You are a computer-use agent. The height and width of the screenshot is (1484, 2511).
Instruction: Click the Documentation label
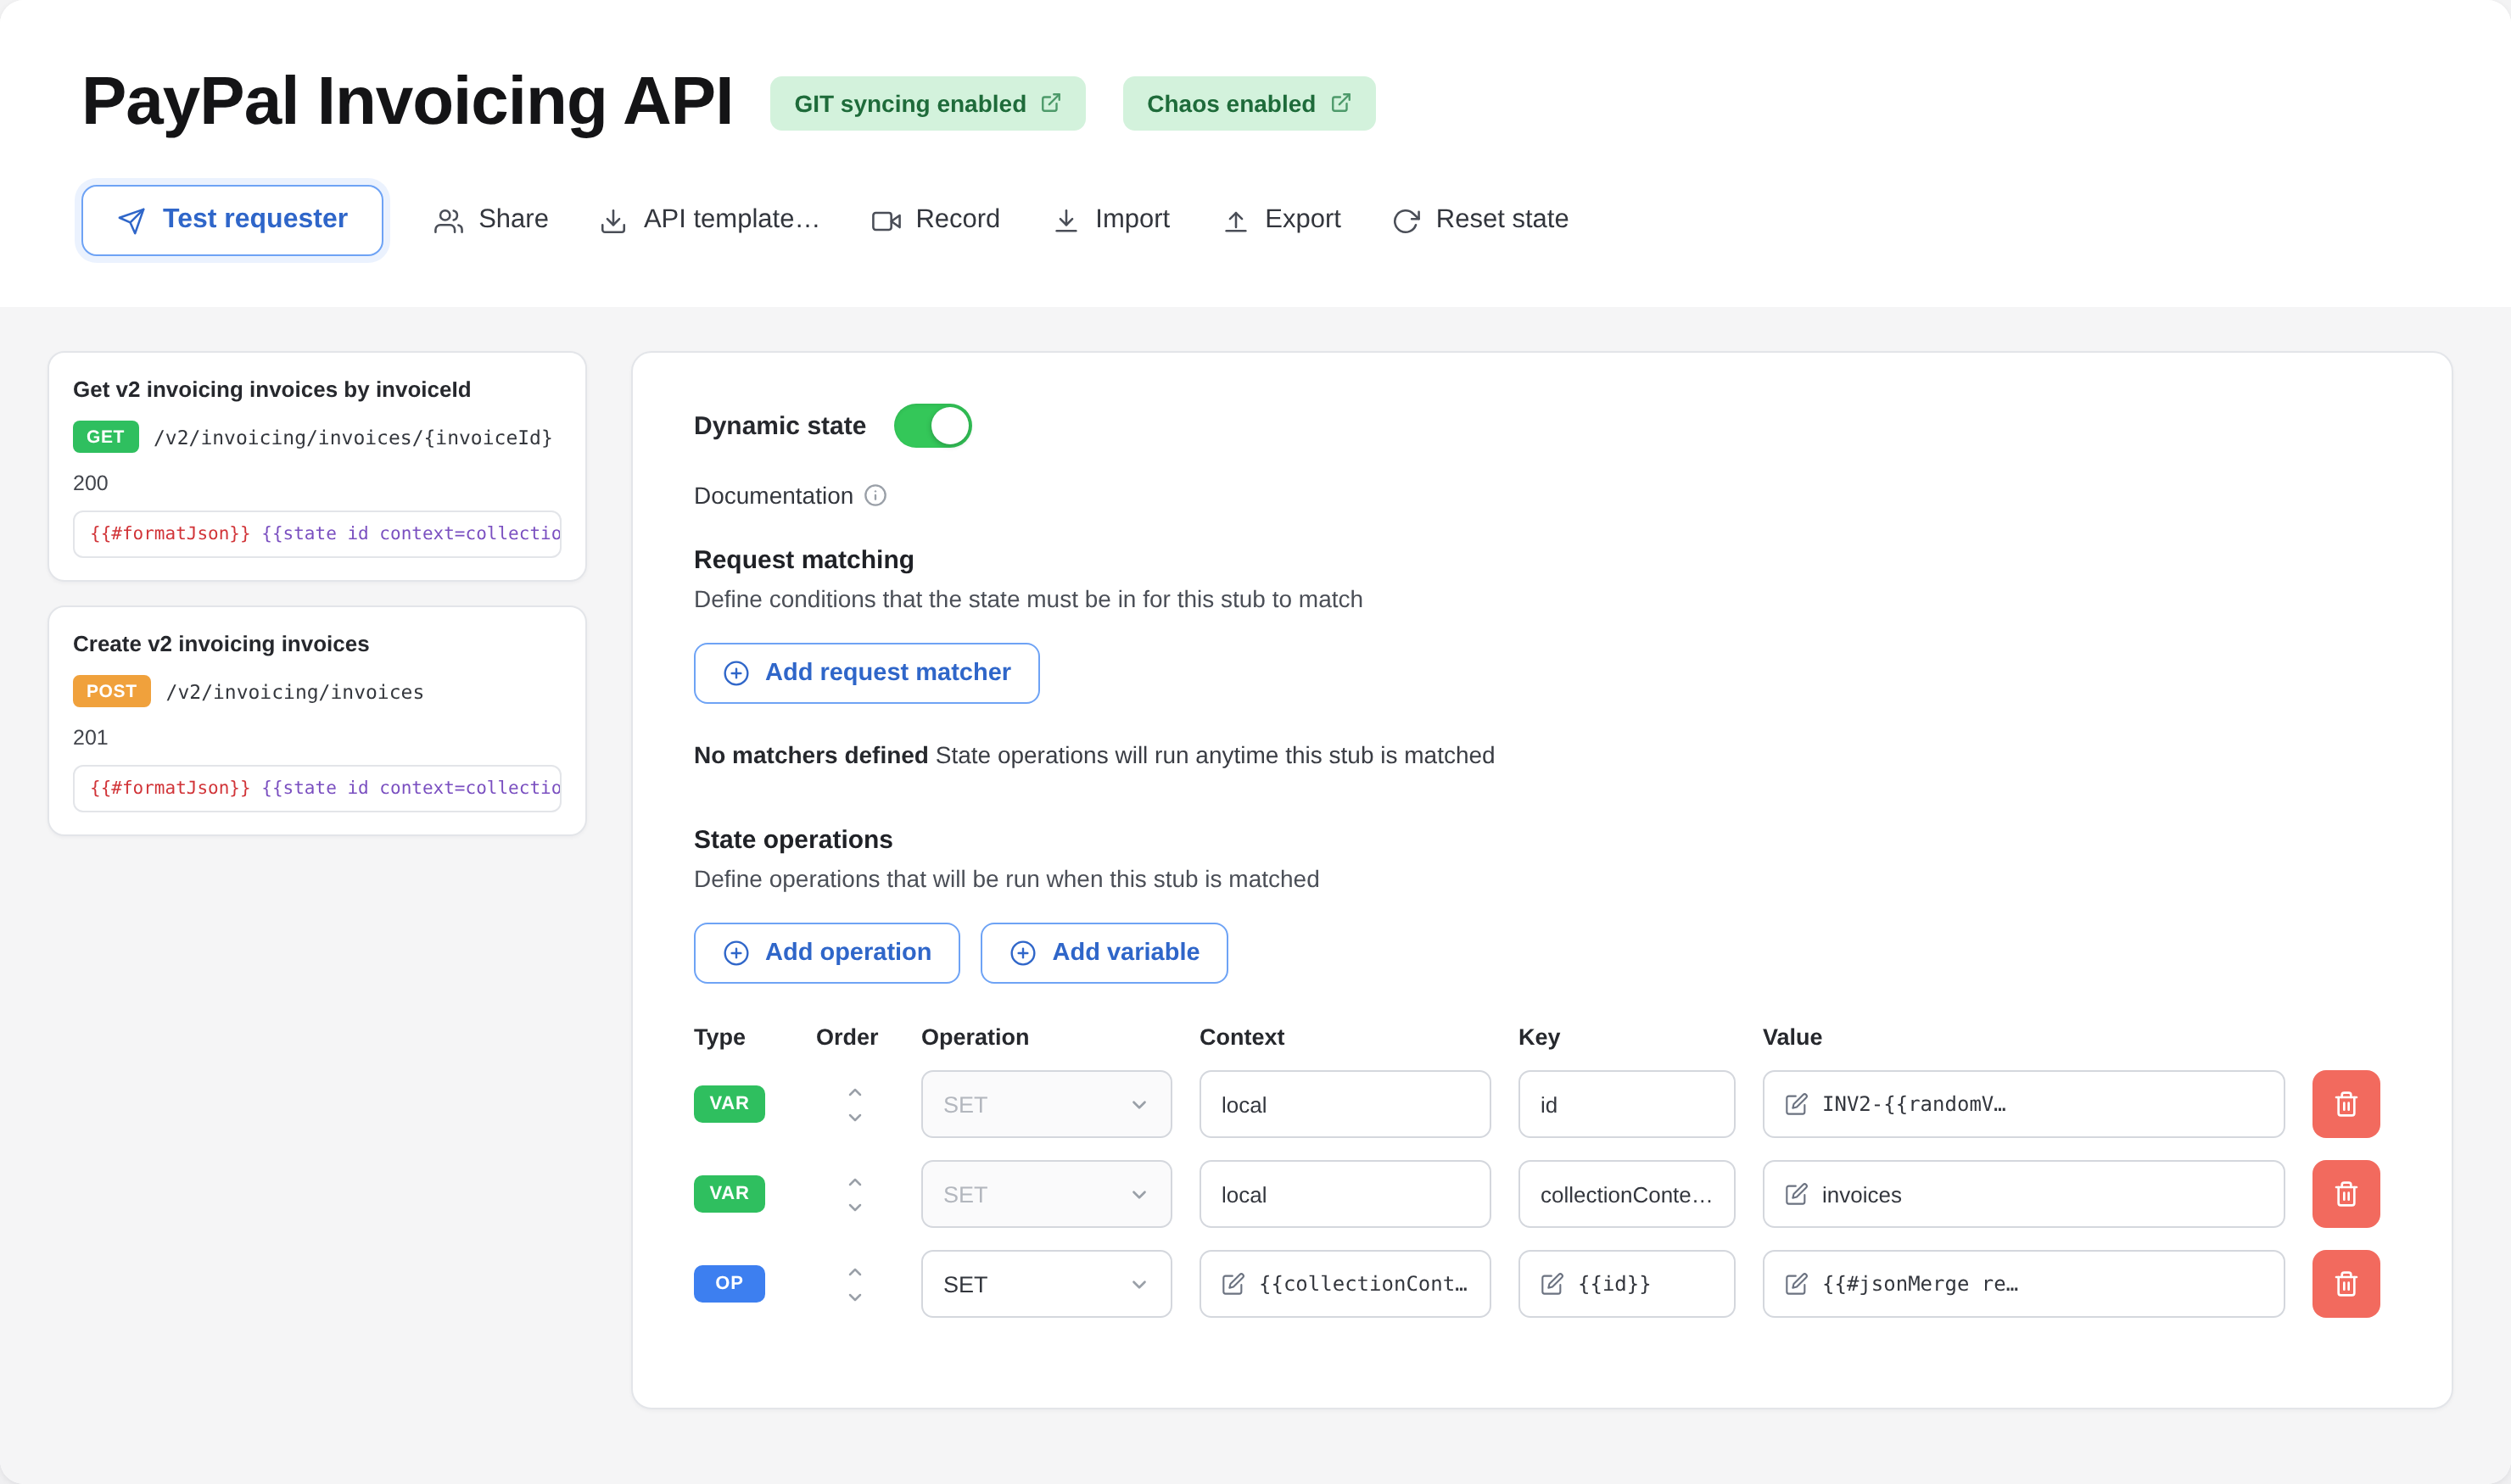pos(774,496)
